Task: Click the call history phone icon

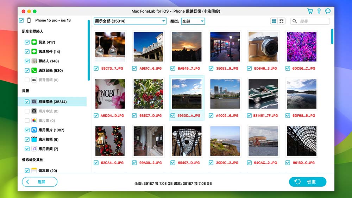Action: (34, 70)
